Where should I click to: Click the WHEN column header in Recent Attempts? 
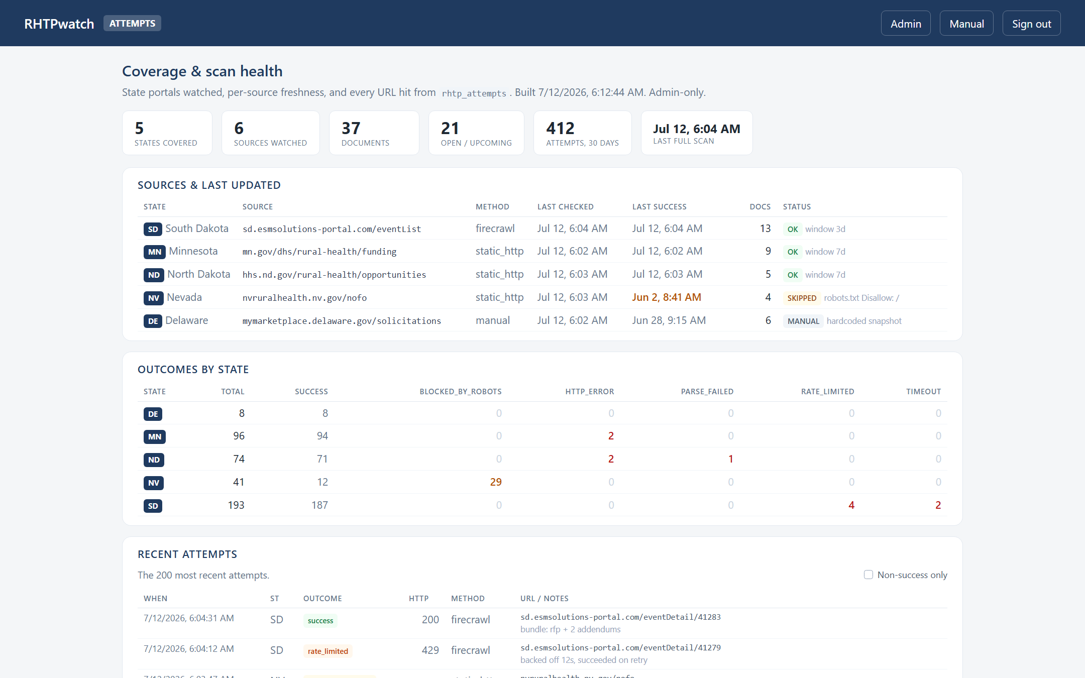(155, 599)
